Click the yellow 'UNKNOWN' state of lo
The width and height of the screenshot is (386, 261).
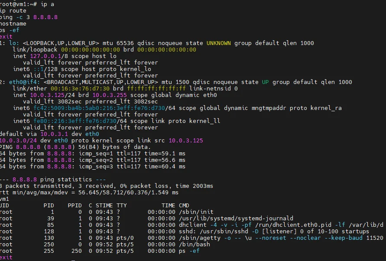pos(219,43)
